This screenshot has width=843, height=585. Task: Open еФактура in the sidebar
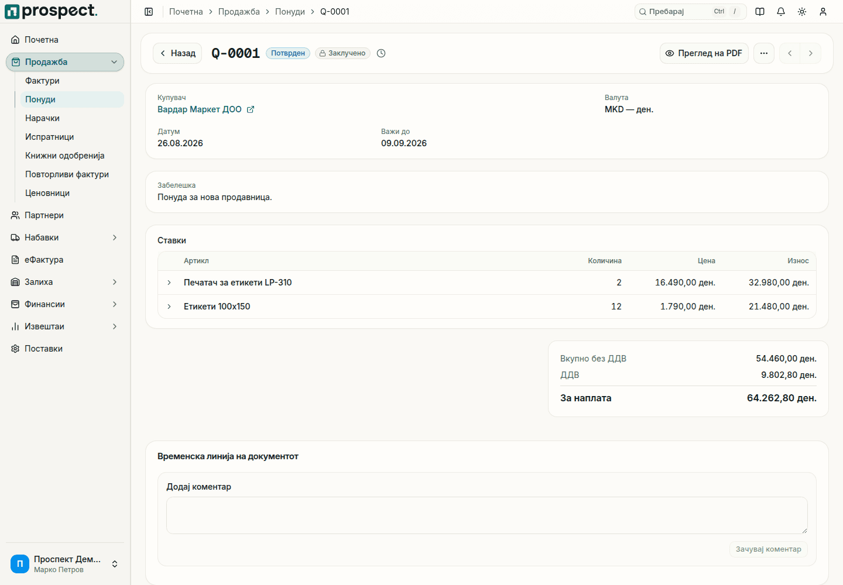point(65,260)
